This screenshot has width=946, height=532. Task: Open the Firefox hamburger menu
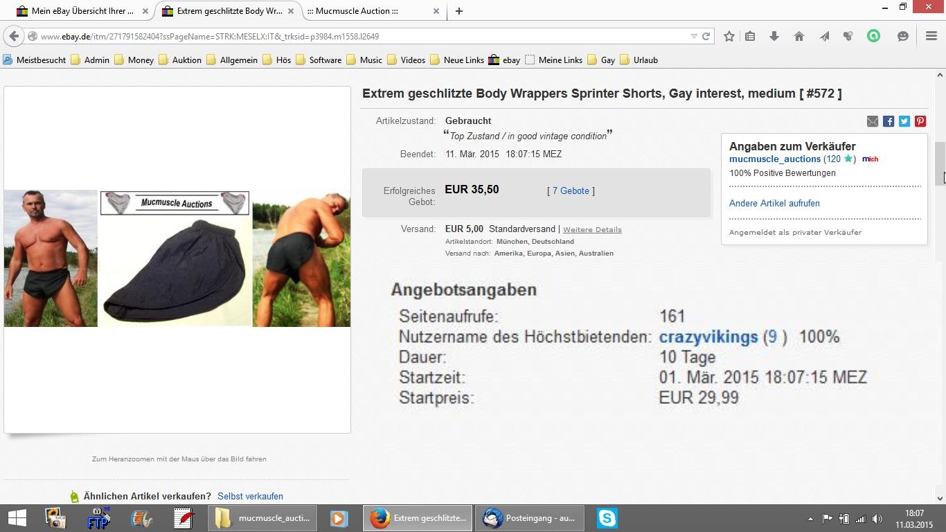(x=931, y=36)
